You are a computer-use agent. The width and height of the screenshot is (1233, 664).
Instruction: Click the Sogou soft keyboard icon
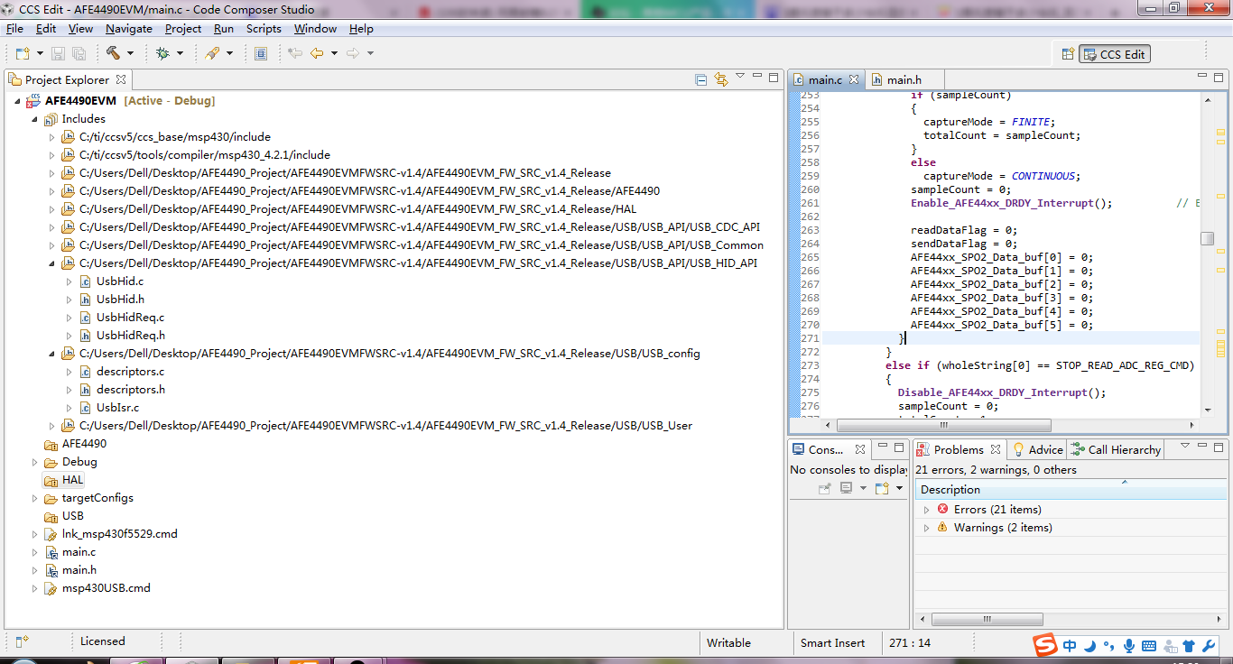coord(1149,646)
